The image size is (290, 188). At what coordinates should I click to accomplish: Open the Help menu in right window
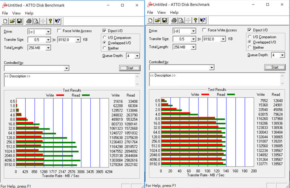pos(174,12)
